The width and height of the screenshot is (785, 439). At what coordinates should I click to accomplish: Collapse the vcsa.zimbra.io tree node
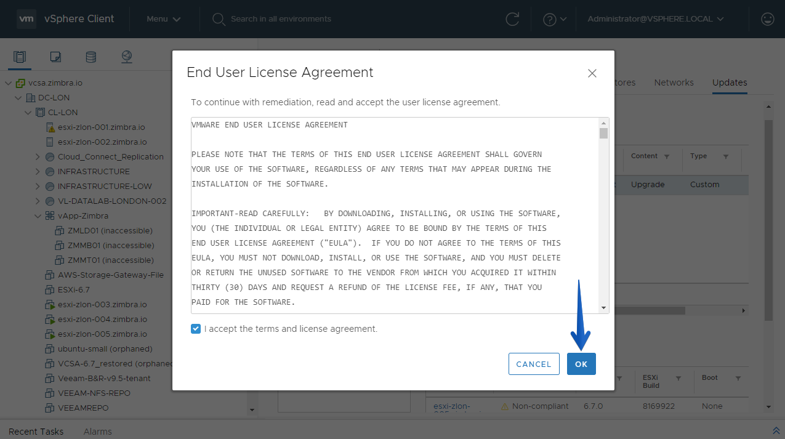pyautogui.click(x=9, y=83)
